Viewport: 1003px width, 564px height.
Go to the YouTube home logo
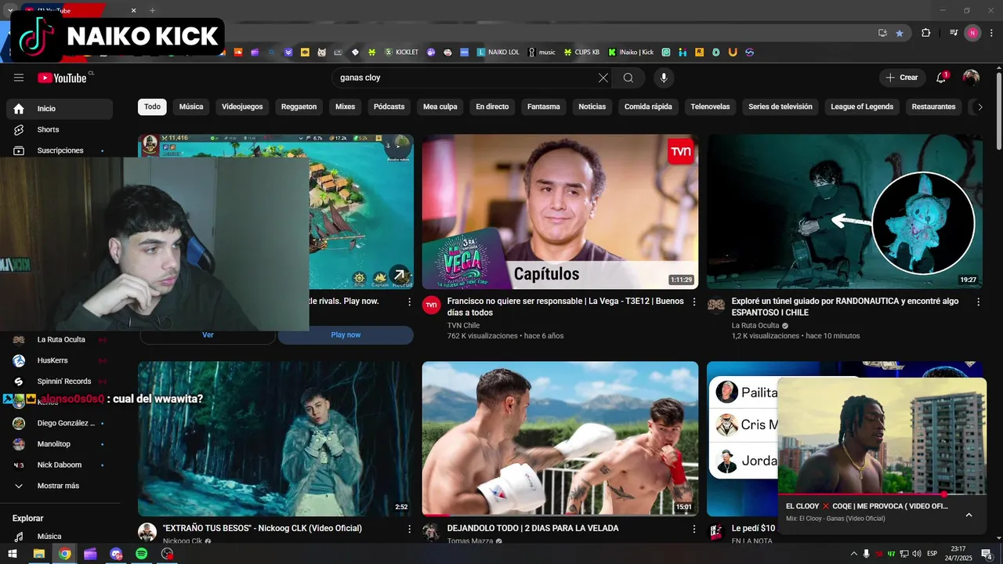[x=63, y=78]
